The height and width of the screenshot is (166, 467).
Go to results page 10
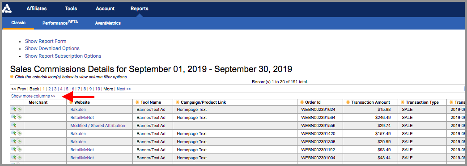point(98,89)
